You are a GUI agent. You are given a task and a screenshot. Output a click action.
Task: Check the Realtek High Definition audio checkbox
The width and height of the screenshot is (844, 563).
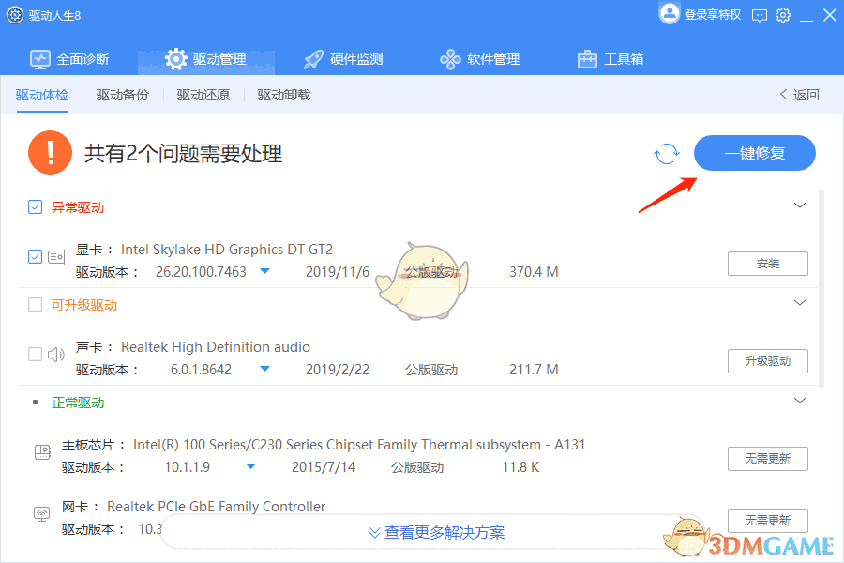click(x=35, y=354)
